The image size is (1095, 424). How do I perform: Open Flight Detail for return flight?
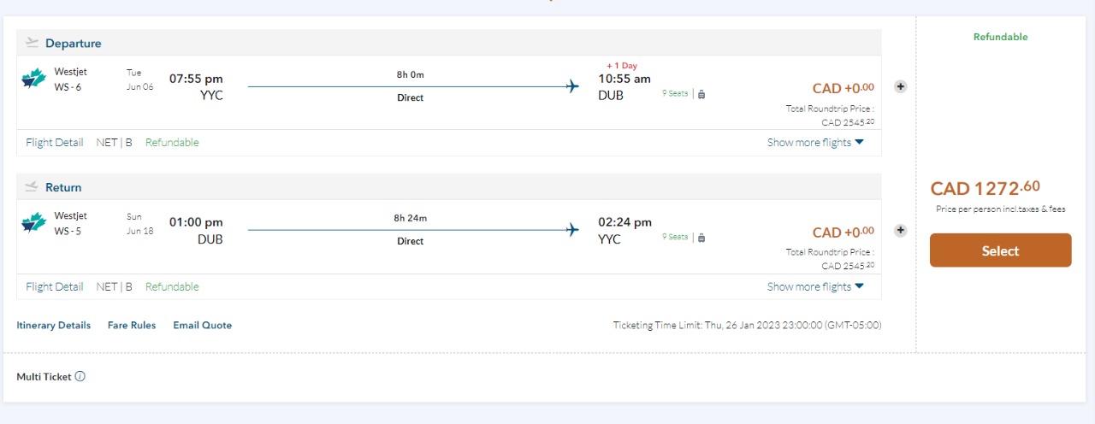55,286
